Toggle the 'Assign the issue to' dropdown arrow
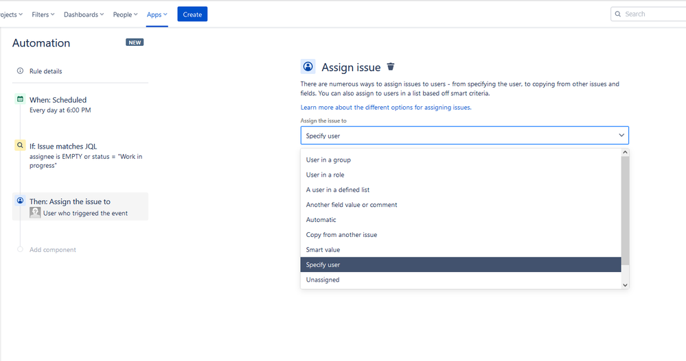The image size is (686, 361). (621, 136)
